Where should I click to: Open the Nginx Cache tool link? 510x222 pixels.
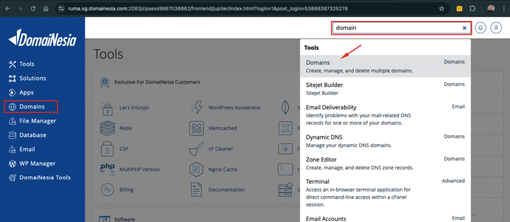tap(223, 169)
